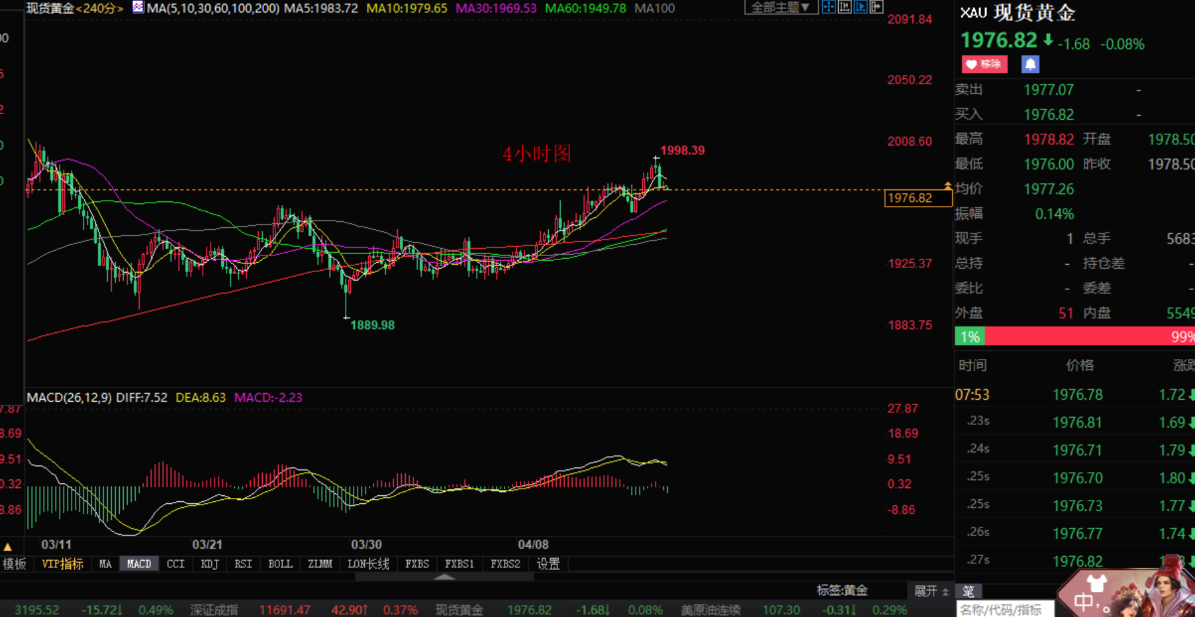The width and height of the screenshot is (1195, 617).
Task: Click the 1889.98 low price label
Action: 372,325
